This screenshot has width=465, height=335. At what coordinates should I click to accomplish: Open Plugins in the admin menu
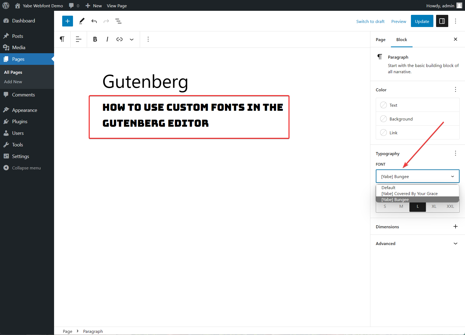pos(27,122)
